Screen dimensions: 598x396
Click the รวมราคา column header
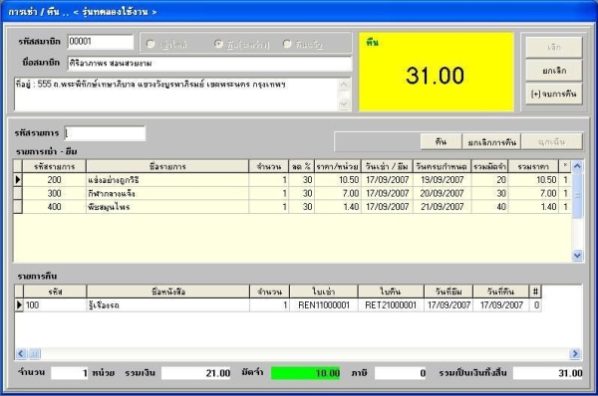click(x=533, y=166)
